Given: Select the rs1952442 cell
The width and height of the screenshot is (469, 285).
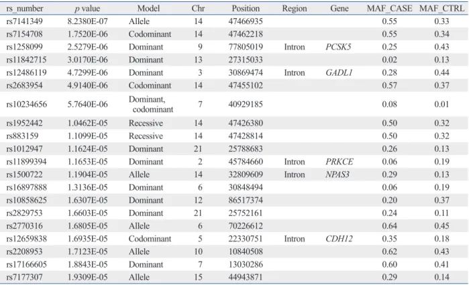Looking at the screenshot, I should tap(25, 123).
